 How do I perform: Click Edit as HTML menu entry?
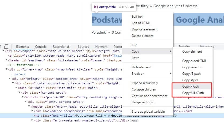141,23
